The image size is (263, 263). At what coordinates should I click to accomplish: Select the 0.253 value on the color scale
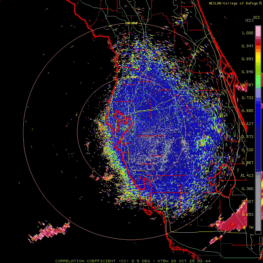(248, 214)
